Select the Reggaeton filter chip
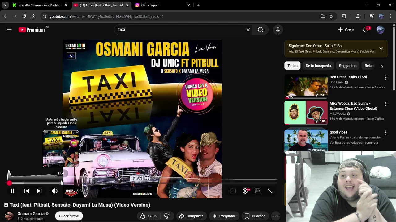396x222 pixels. pos(348,66)
